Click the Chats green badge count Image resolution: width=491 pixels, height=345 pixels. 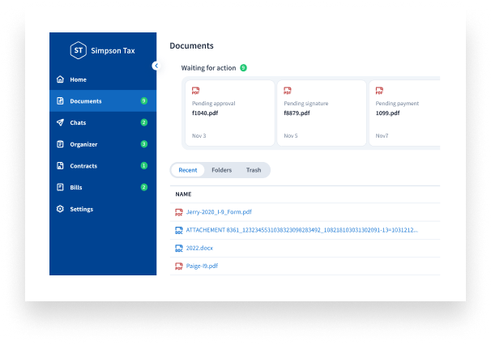tap(144, 122)
